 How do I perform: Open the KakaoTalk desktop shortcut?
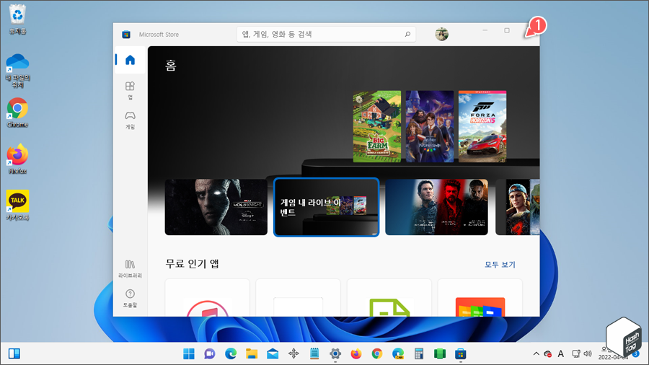click(x=17, y=205)
